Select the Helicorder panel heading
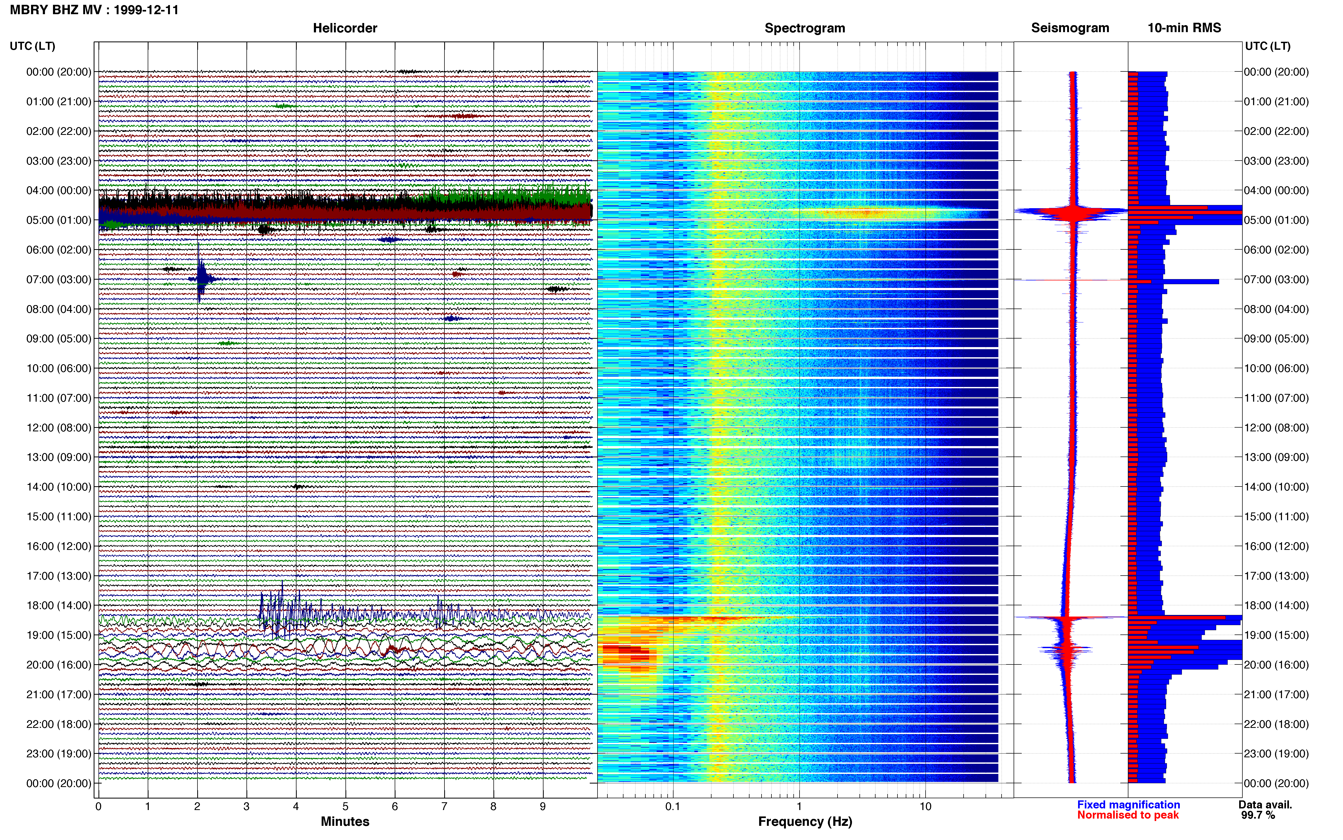The image size is (1343, 840). (x=345, y=28)
